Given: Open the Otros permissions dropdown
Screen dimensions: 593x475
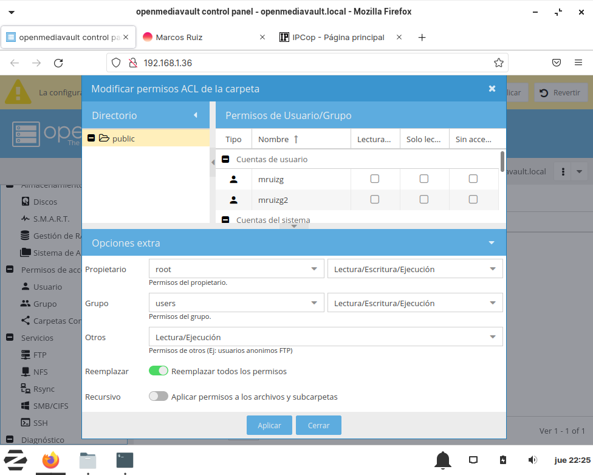Looking at the screenshot, I should click(325, 337).
